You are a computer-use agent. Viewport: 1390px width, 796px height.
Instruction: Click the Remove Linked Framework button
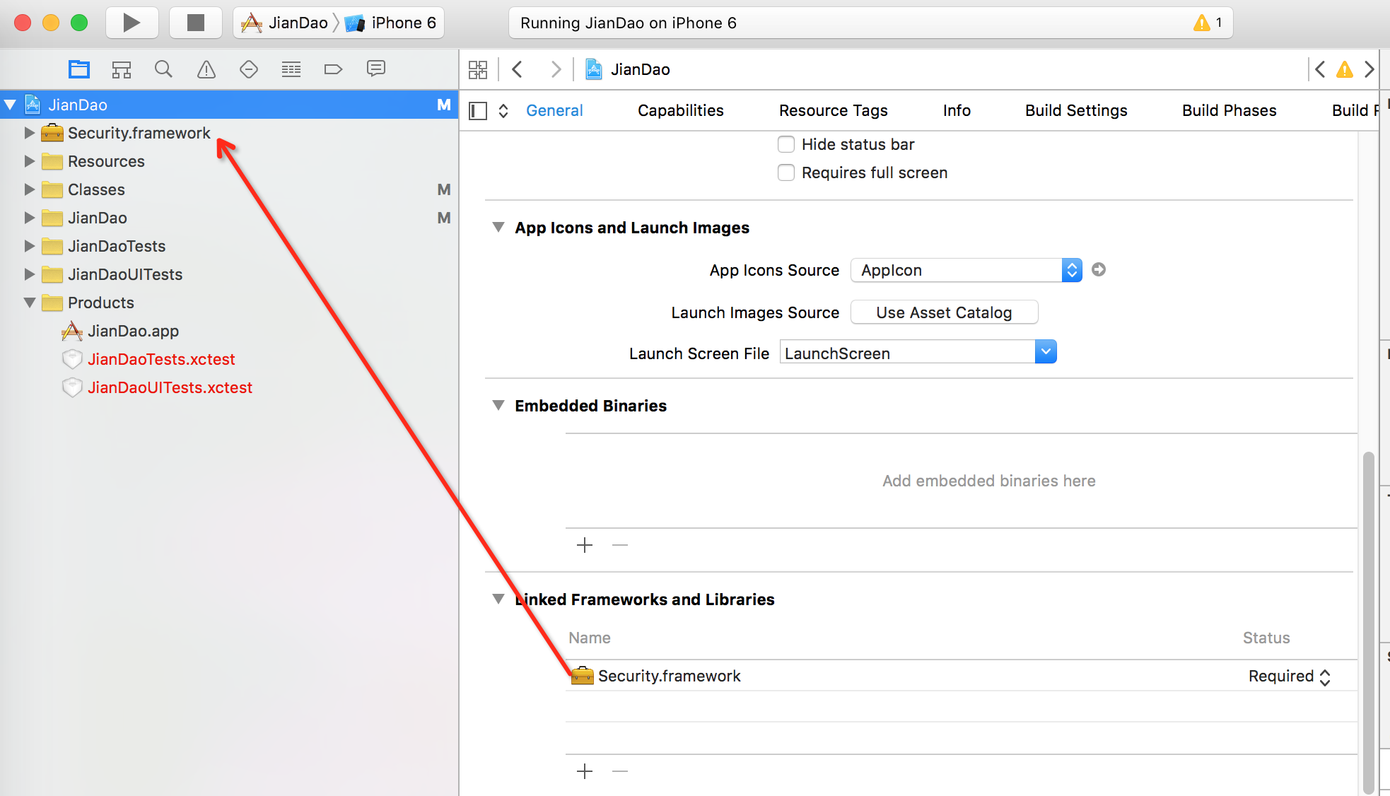[619, 771]
